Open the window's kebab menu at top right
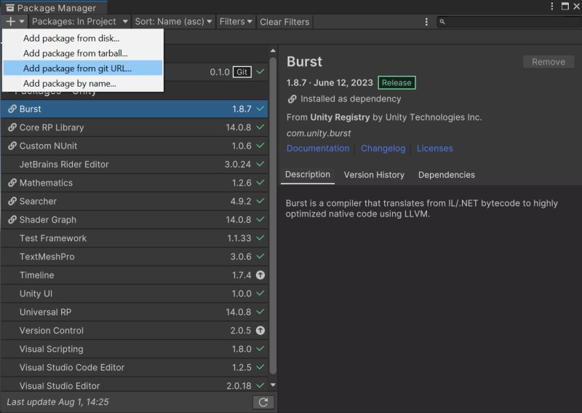This screenshot has width=582, height=413. [x=552, y=6]
